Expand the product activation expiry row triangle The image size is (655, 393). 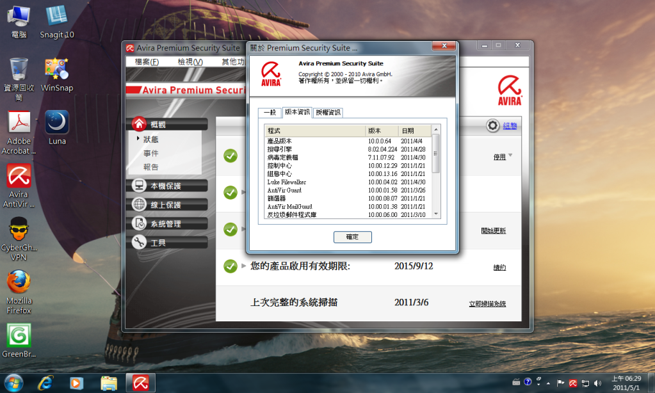click(x=243, y=266)
